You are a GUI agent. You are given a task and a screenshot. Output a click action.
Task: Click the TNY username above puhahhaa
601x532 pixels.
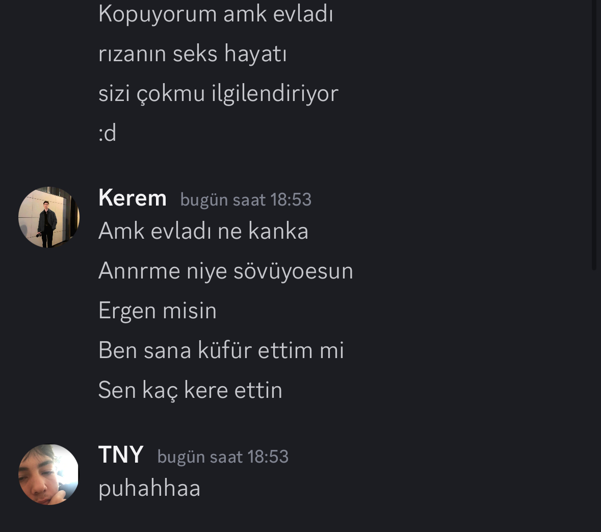(x=121, y=455)
